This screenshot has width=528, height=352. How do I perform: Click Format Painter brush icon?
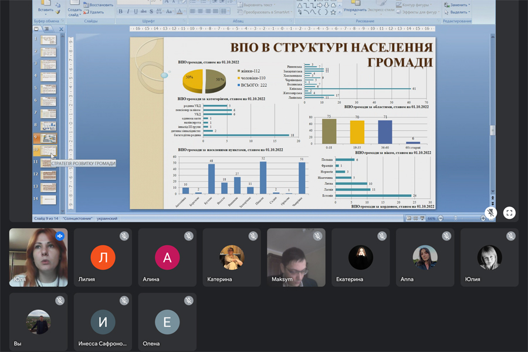[57, 12]
